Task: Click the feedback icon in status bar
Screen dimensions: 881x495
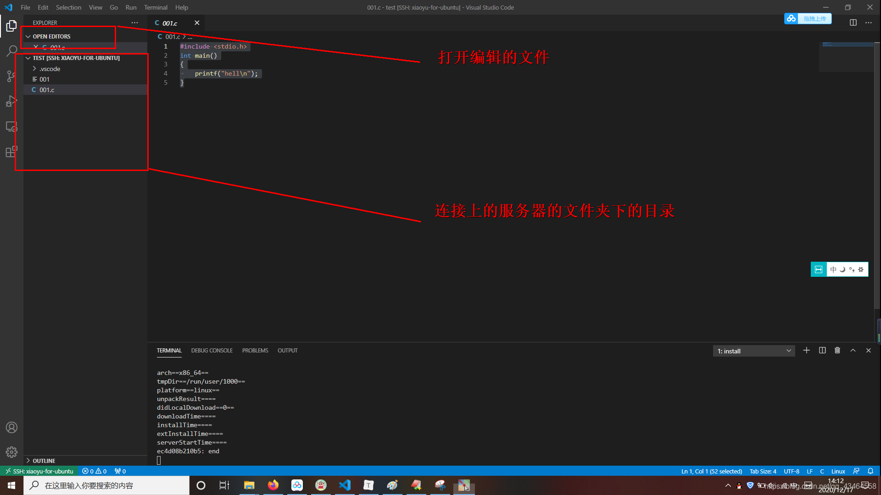Action: pos(856,471)
